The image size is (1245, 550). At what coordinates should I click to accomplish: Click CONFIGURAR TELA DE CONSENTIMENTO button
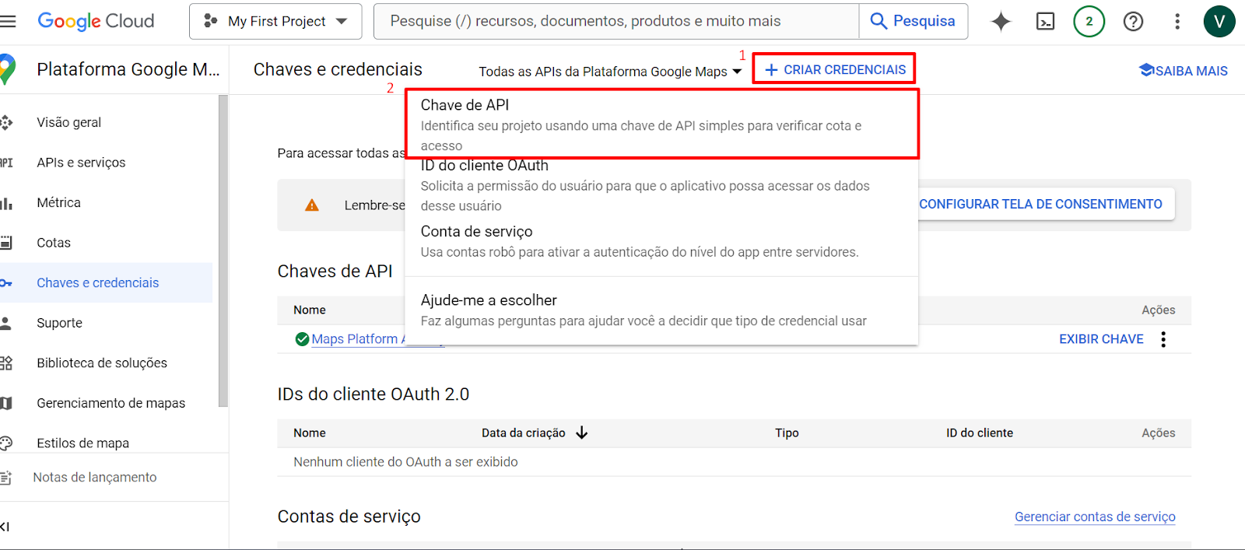[x=1040, y=204]
